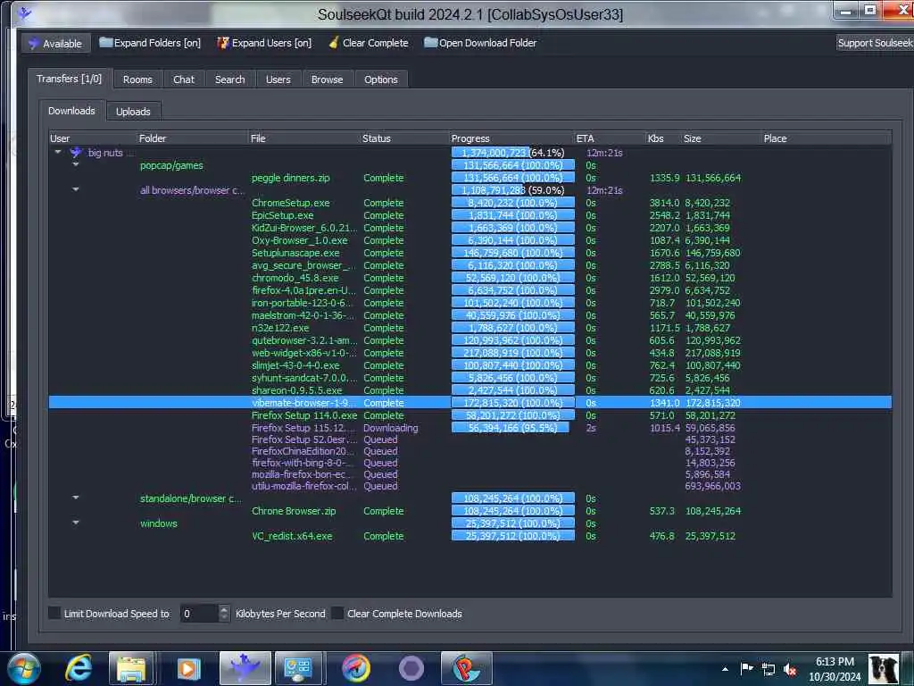The height and width of the screenshot is (686, 914).
Task: Open Control Panel taskbar icon
Action: tap(298, 668)
